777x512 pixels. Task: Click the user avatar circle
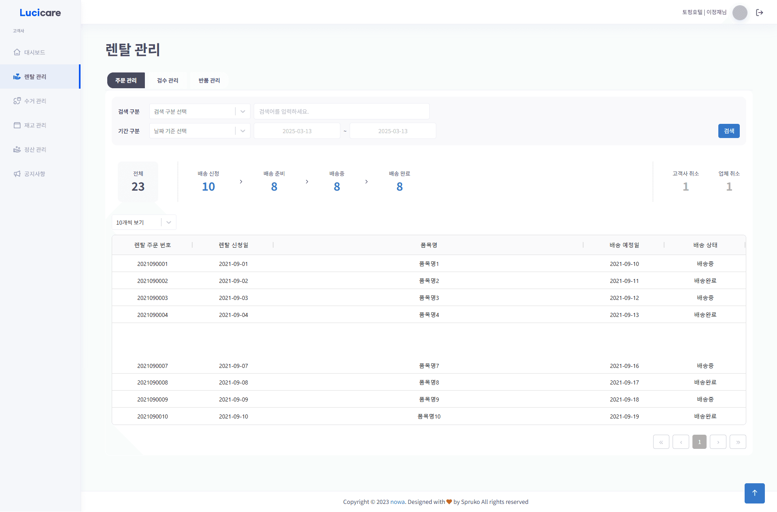740,13
